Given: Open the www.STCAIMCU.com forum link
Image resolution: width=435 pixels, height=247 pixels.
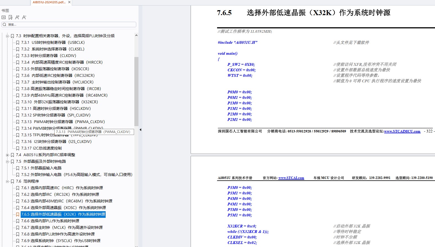Looking at the screenshot, I should tap(402, 131).
